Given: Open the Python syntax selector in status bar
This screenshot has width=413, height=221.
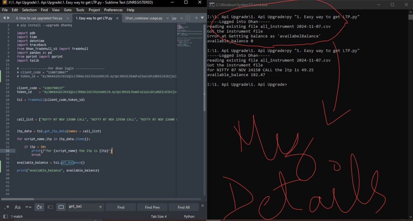Looking at the screenshot, I should pyautogui.click(x=189, y=216).
